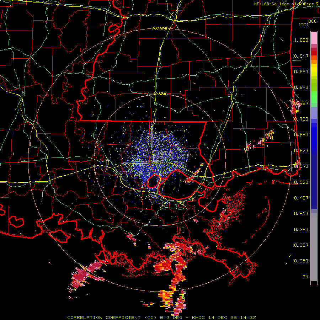Click the 0.413 scale value
The width and height of the screenshot is (320, 320).
coord(301,214)
